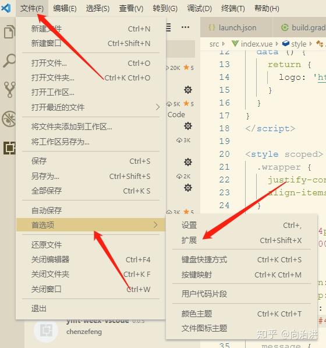Choose 打开工作区... menu entry
326x348 pixels.
[91, 92]
